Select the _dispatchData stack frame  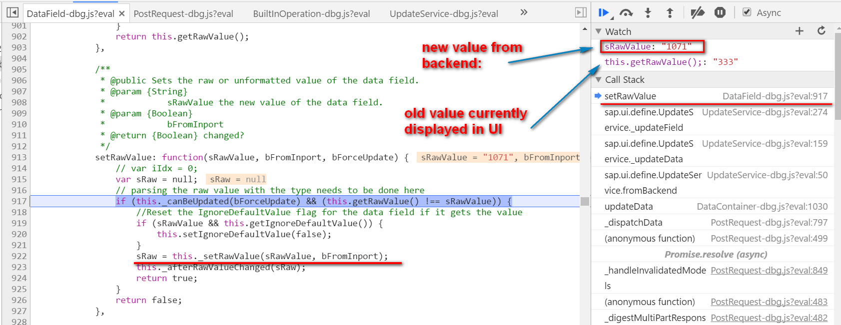click(713, 223)
